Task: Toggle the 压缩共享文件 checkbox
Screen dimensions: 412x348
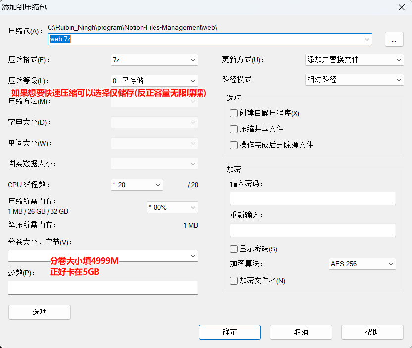Action: [x=234, y=129]
